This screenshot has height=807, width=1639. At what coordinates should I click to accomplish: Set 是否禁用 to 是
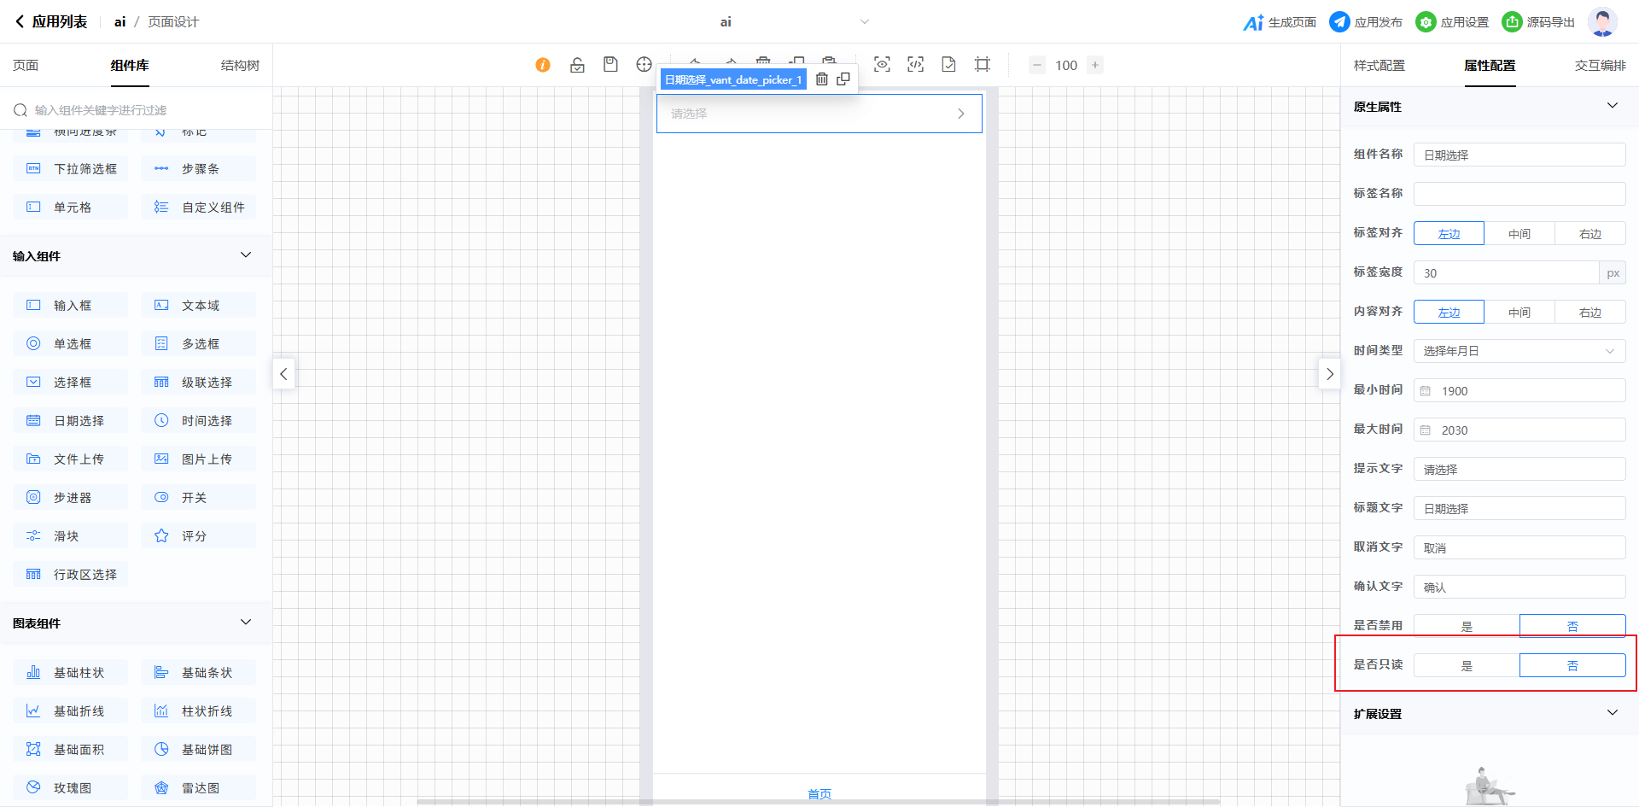pyautogui.click(x=1467, y=626)
